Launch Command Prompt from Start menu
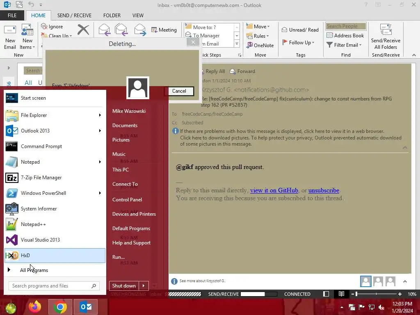Viewport: 420px width, 315px height. point(55,146)
